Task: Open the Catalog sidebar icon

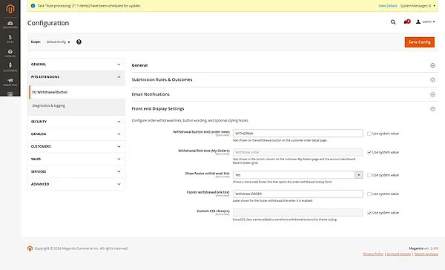Action: [10, 53]
